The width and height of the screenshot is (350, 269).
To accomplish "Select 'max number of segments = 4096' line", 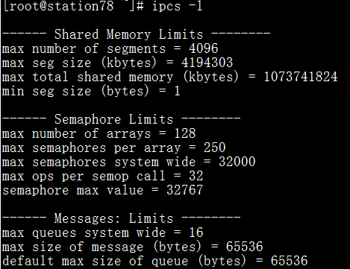I will (110, 48).
